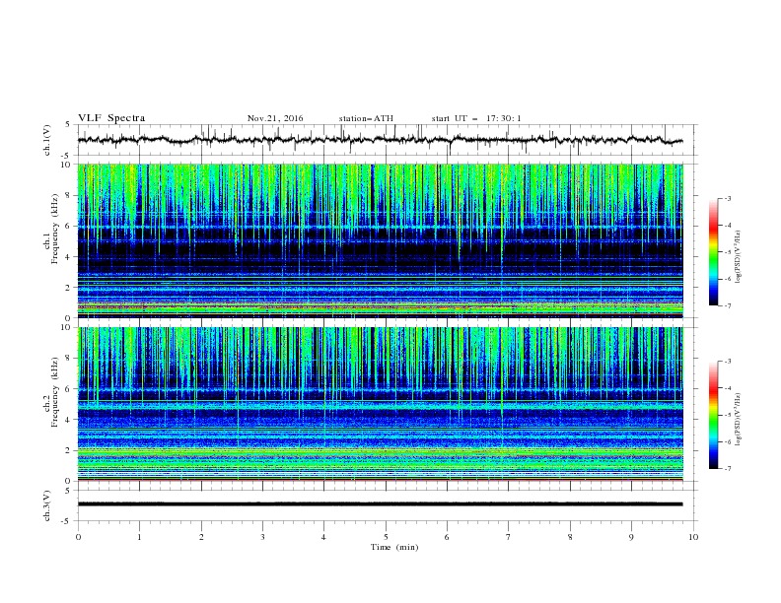Click the "-7" tick on ch.2 colorbar
This screenshot has height=603, width=781.
coord(727,468)
